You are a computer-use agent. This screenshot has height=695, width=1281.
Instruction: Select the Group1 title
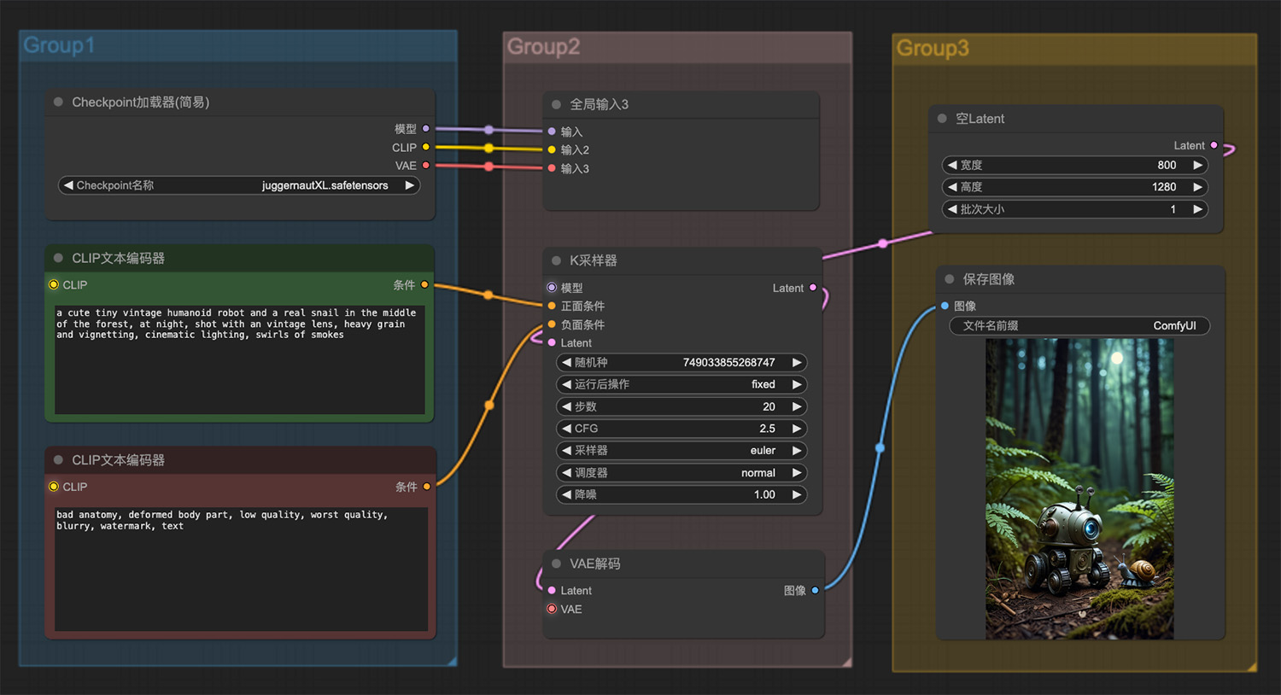(59, 45)
